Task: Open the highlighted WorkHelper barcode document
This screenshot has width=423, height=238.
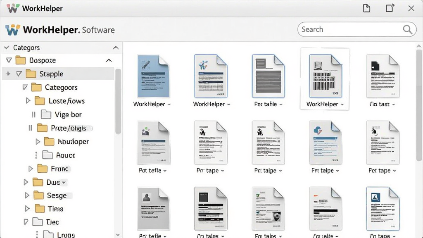Action: tap(326, 76)
